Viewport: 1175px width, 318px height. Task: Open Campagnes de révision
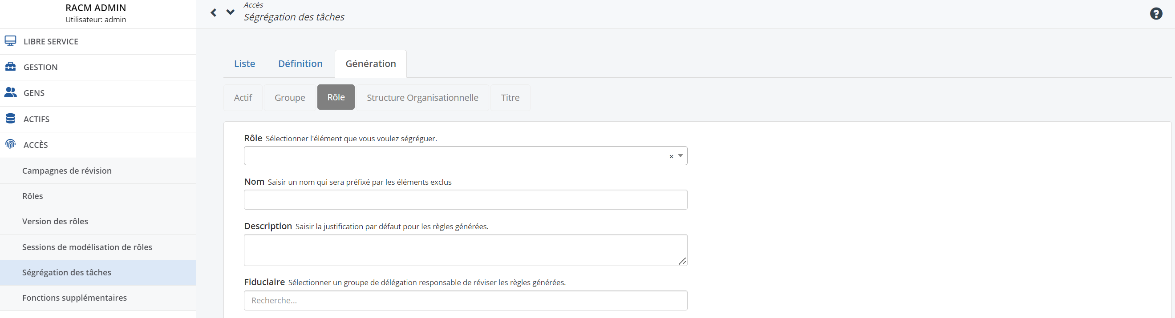[98, 171]
